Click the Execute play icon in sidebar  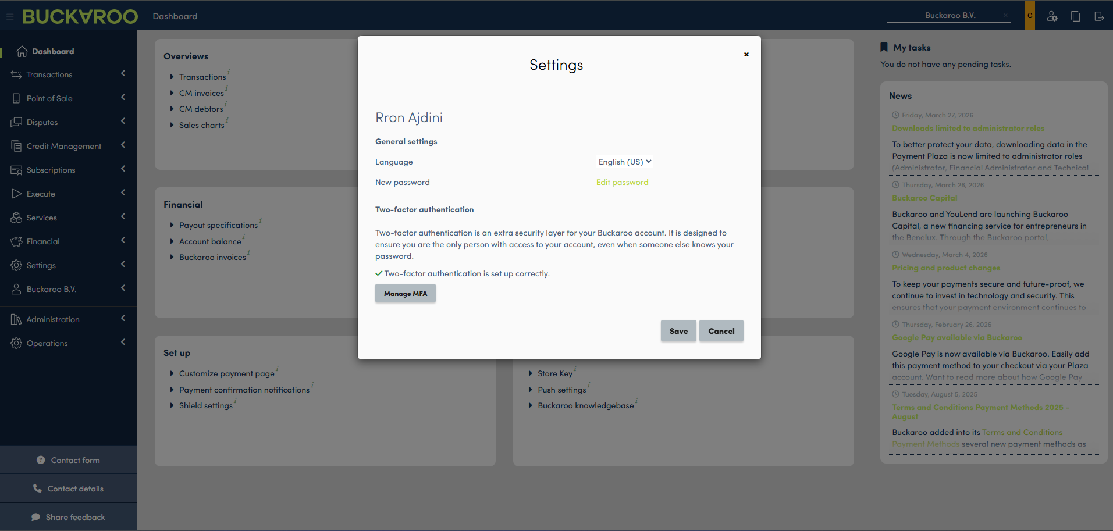click(x=16, y=194)
